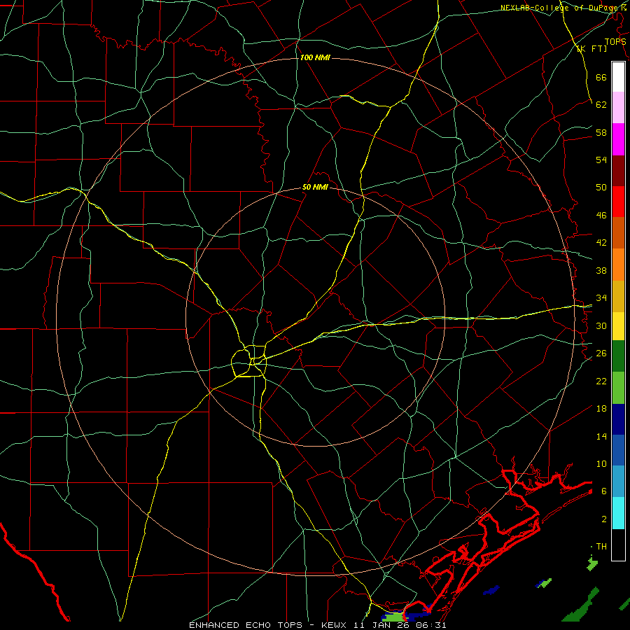
Task: Click the large dark green echo streak offshore
Action: (581, 606)
